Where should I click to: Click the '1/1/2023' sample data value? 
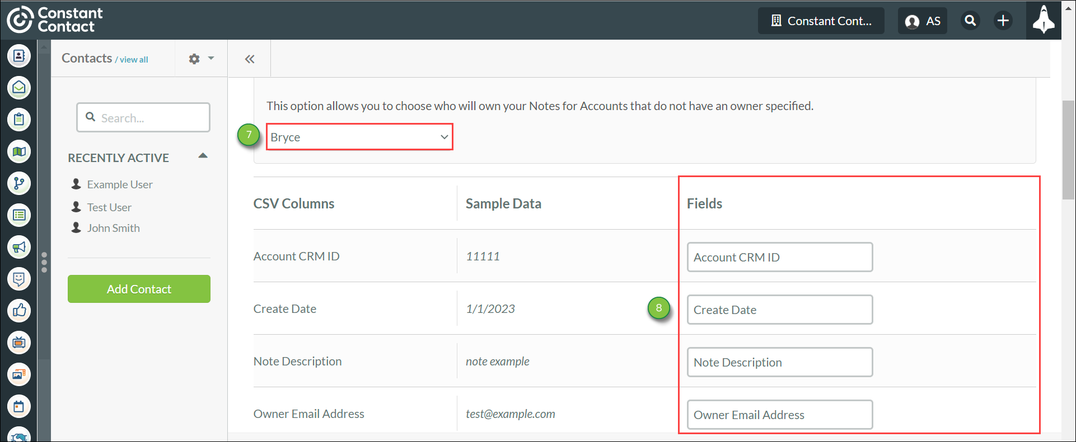point(490,308)
